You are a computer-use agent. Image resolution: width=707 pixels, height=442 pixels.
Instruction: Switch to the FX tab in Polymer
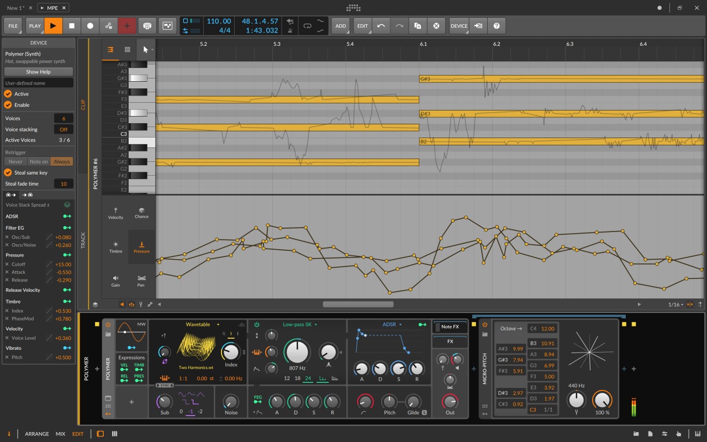tap(450, 340)
